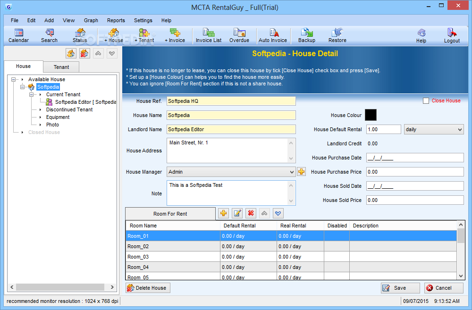Viewport: 472px width, 310px height.
Task: Click the House Ref. input field
Action: [231, 101]
